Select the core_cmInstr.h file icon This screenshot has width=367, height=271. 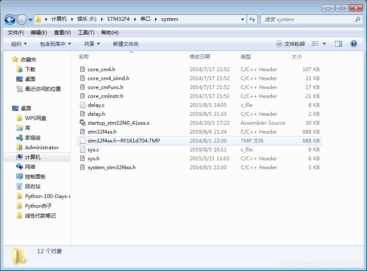(83, 96)
